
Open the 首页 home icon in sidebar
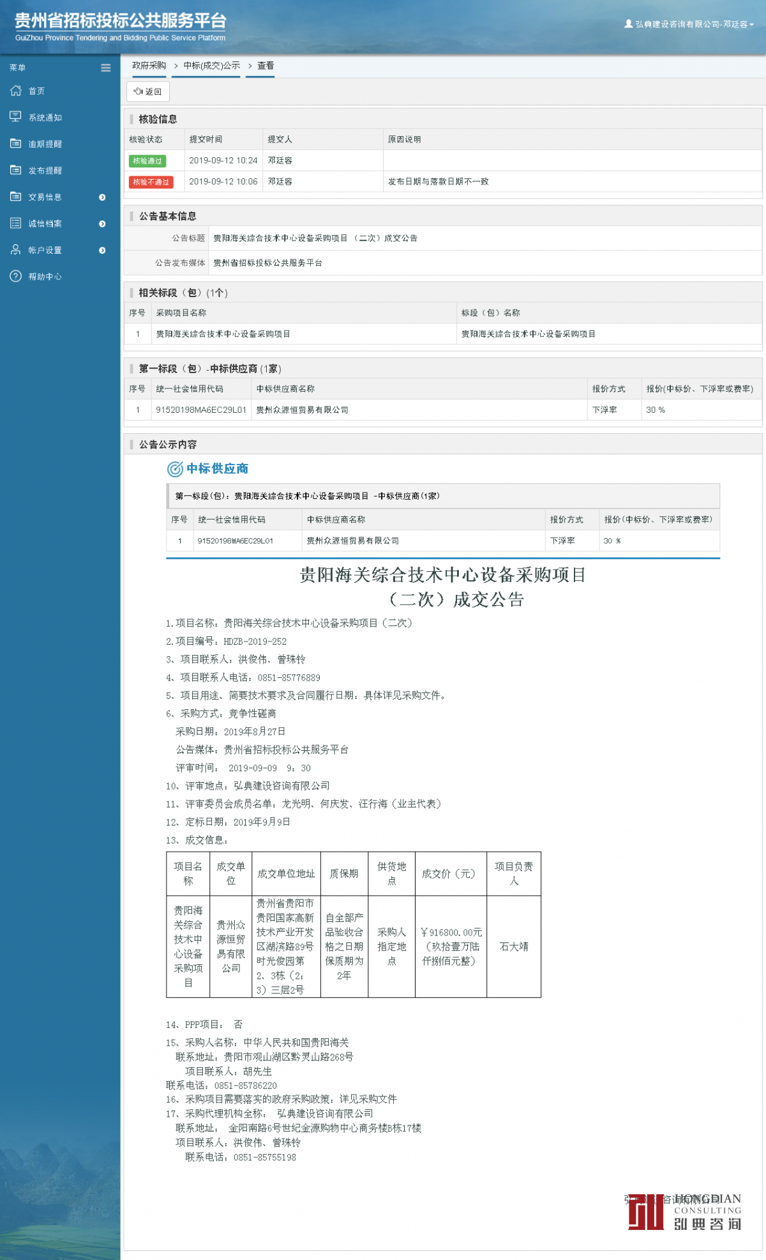click(16, 91)
